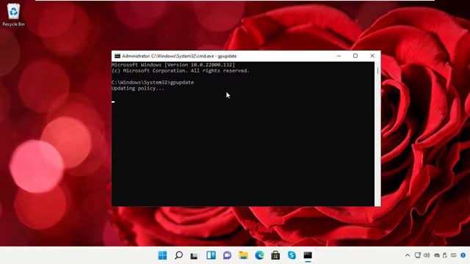The height and width of the screenshot is (264, 470).
Task: Click the 'Updating policy...' output line
Action: click(x=138, y=88)
